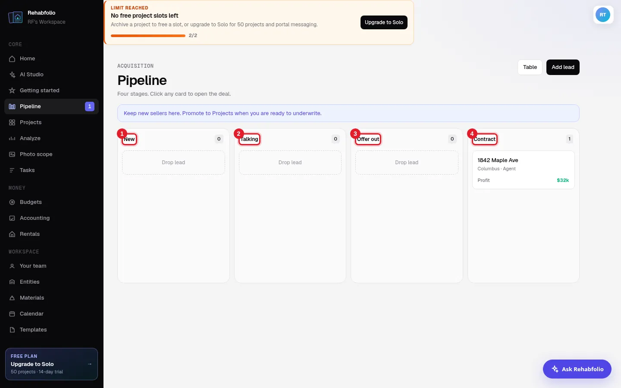Click the Talking stage column header
The image size is (621, 388).
tap(249, 139)
